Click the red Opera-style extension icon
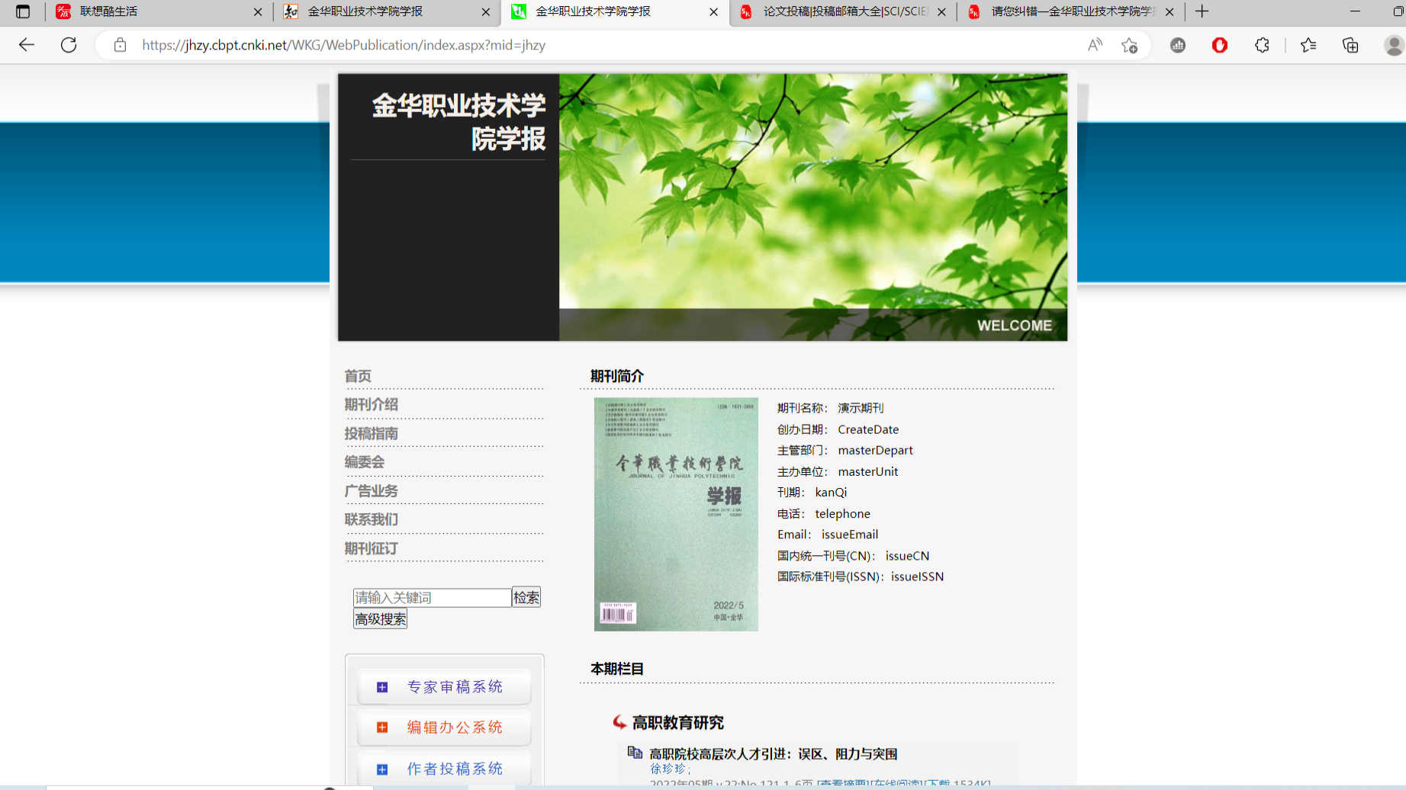 (1220, 45)
